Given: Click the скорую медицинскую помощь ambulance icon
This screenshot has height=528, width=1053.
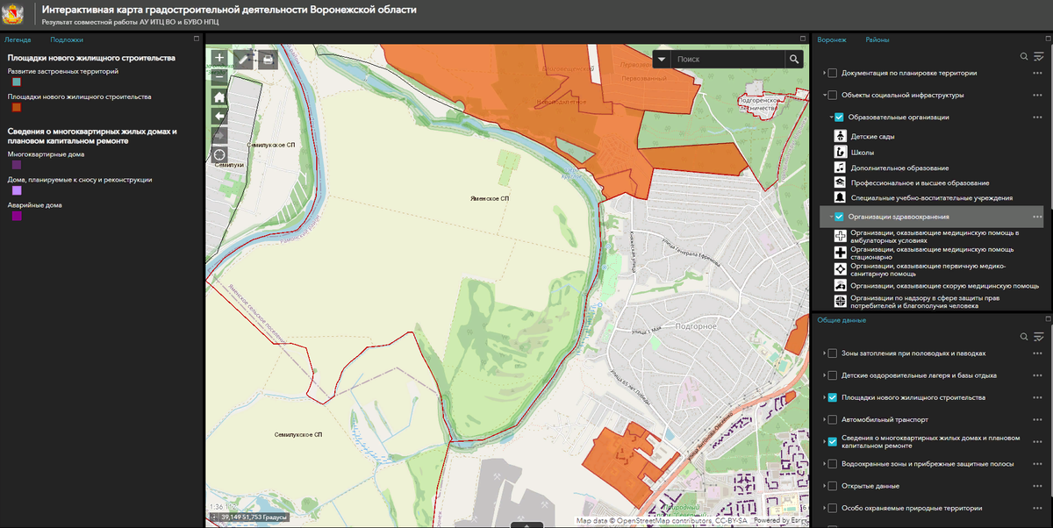Looking at the screenshot, I should [x=840, y=285].
